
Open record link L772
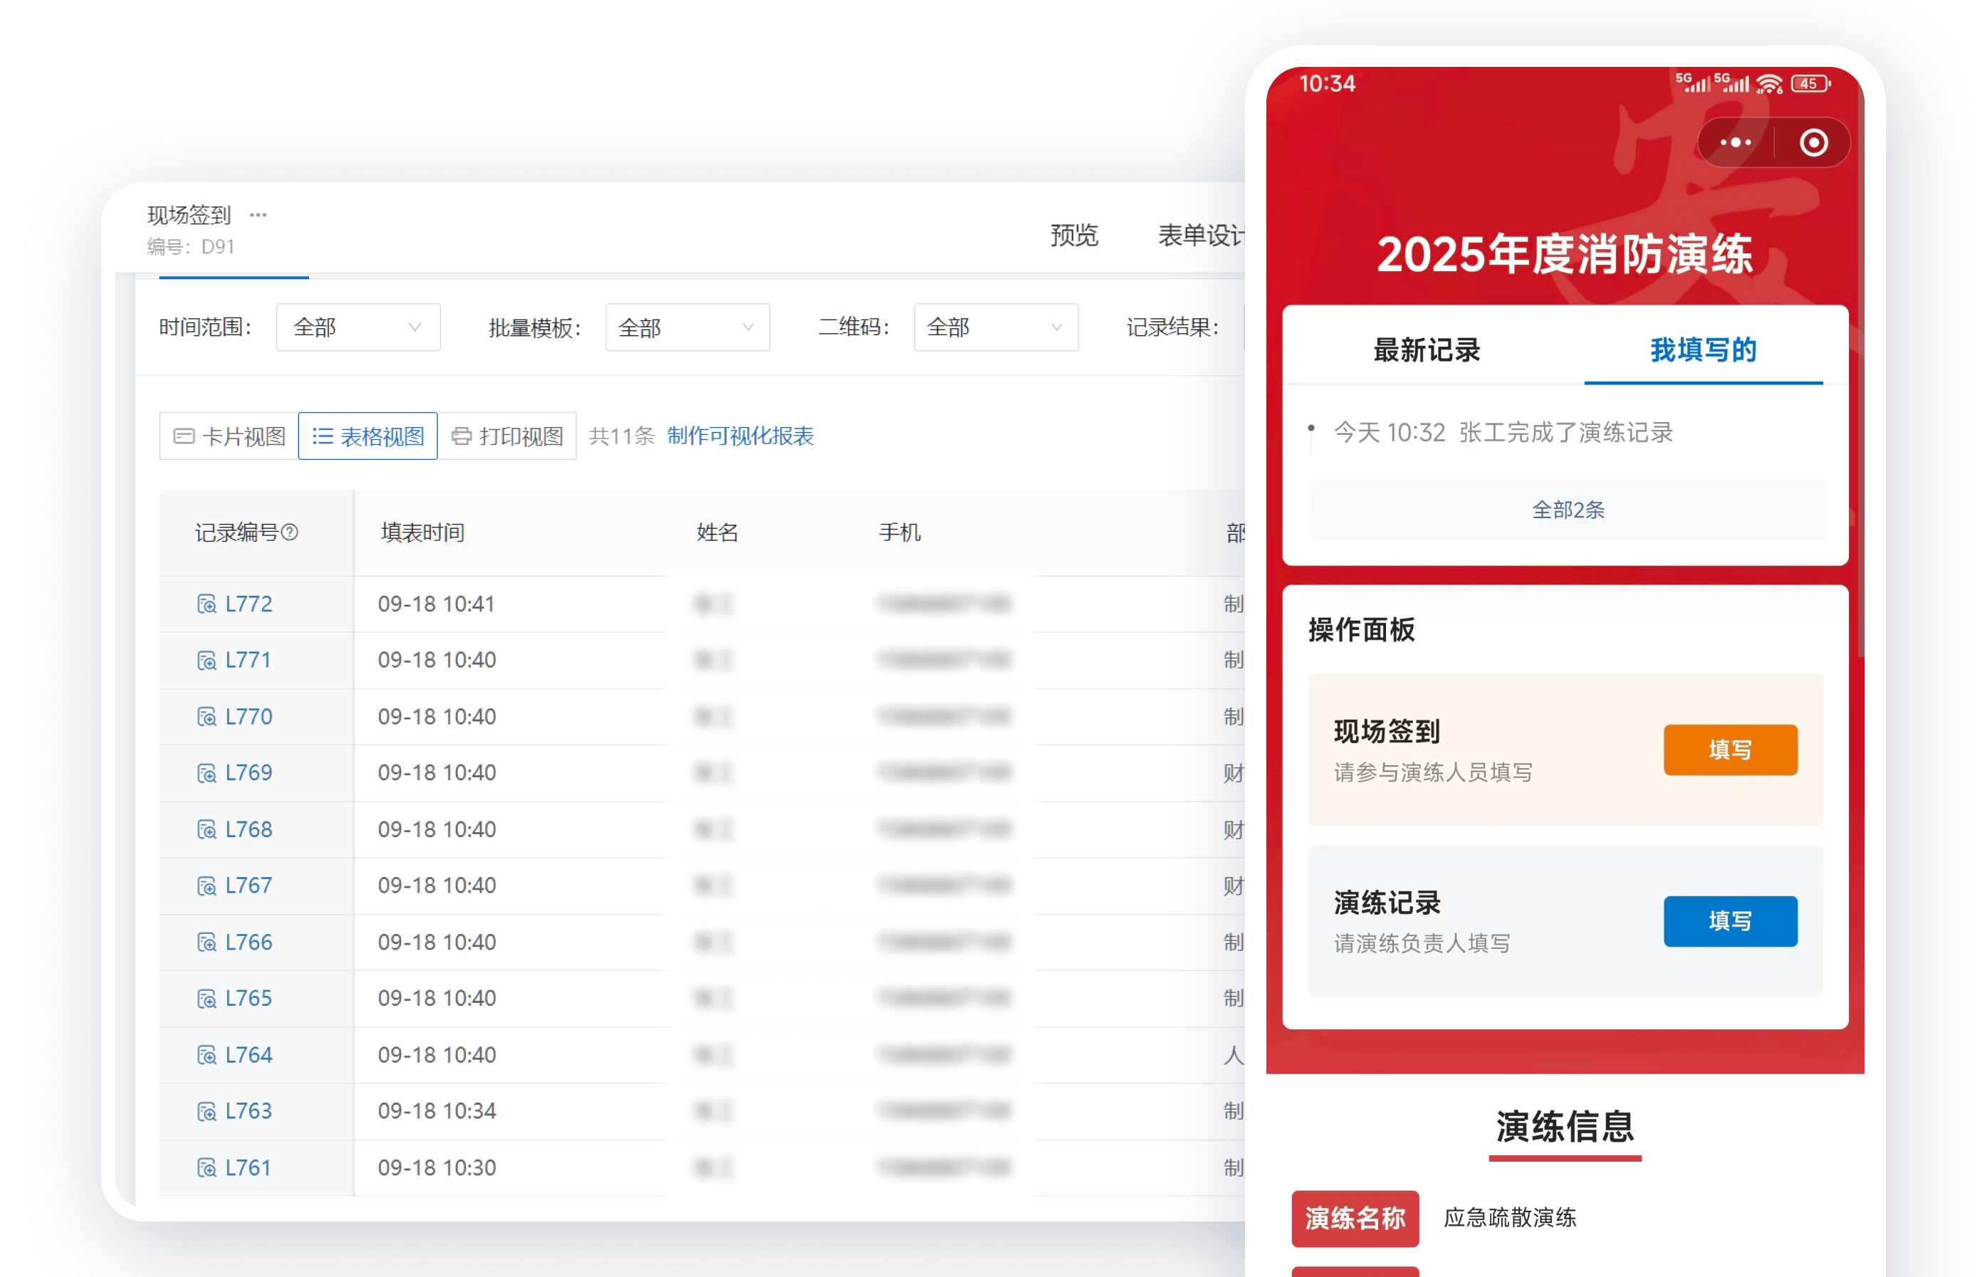(249, 604)
